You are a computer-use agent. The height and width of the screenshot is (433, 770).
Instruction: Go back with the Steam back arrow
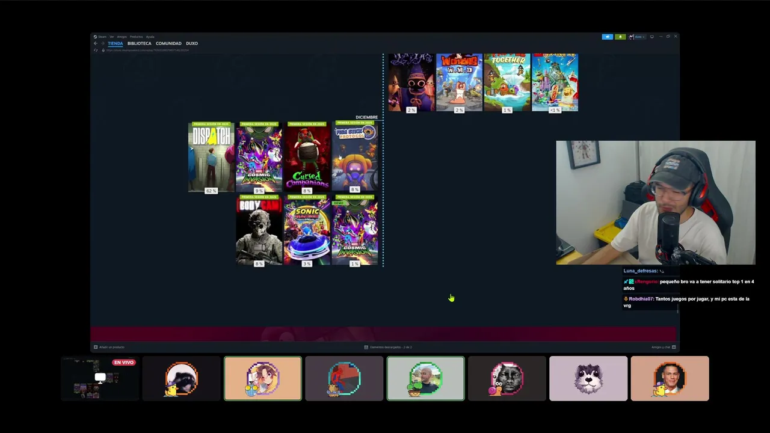96,43
